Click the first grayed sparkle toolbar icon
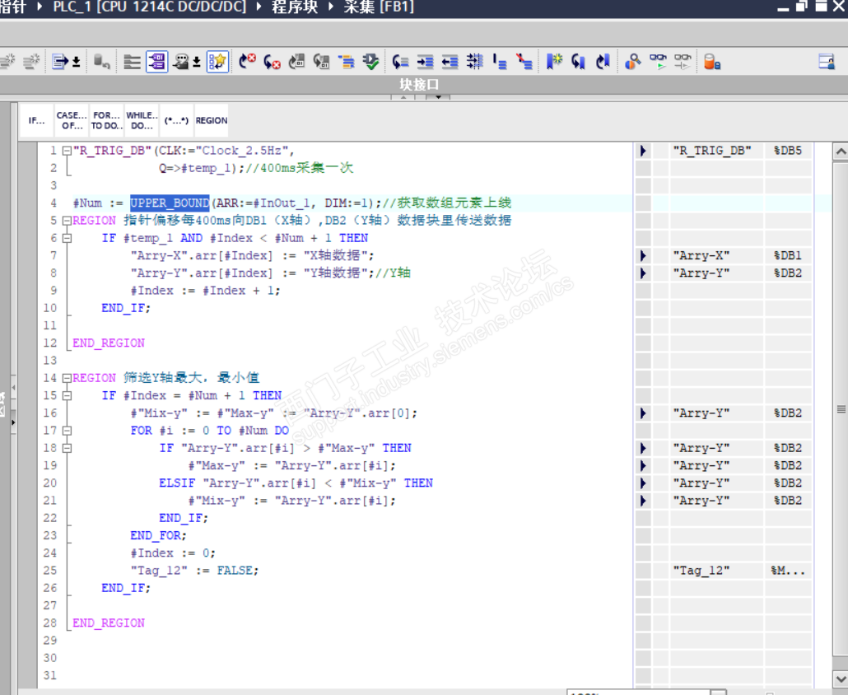 click(x=7, y=62)
